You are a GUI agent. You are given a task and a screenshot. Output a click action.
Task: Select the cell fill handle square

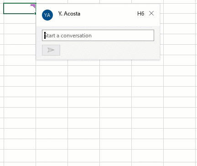35,14
